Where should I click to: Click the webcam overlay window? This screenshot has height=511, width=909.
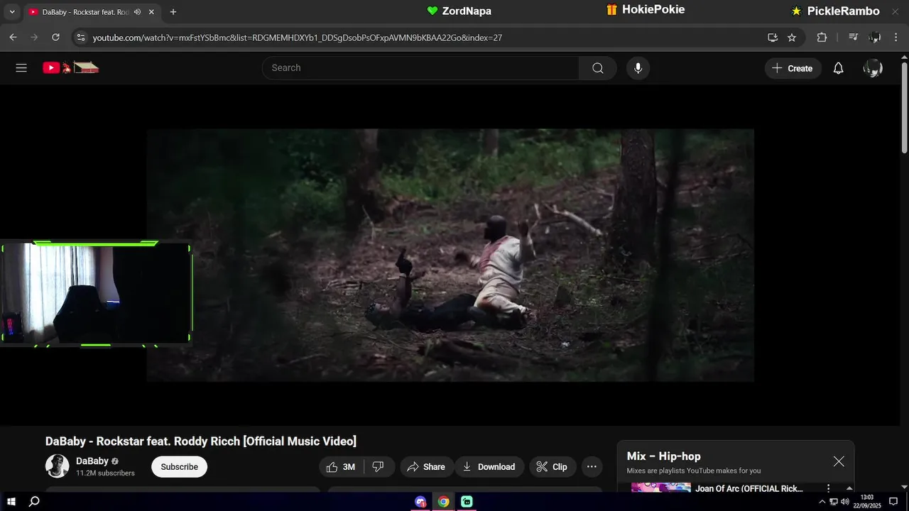tap(96, 293)
